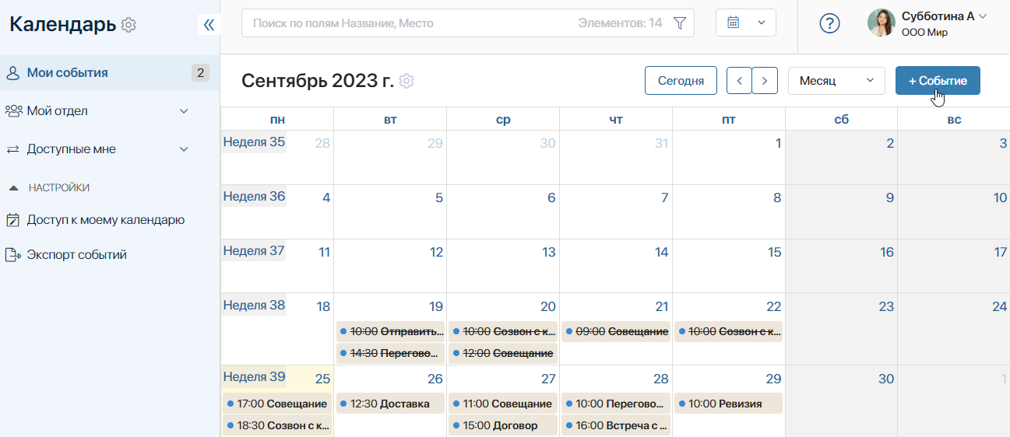Image resolution: width=1010 pixels, height=437 pixels.
Task: Open Экспорт событий
Action: pos(76,255)
